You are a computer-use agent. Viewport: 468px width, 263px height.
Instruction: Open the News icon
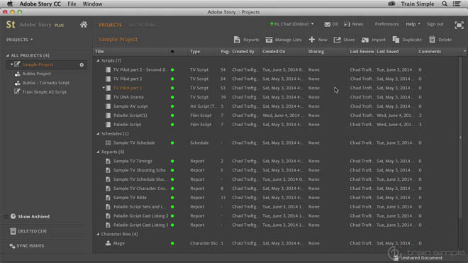click(347, 24)
